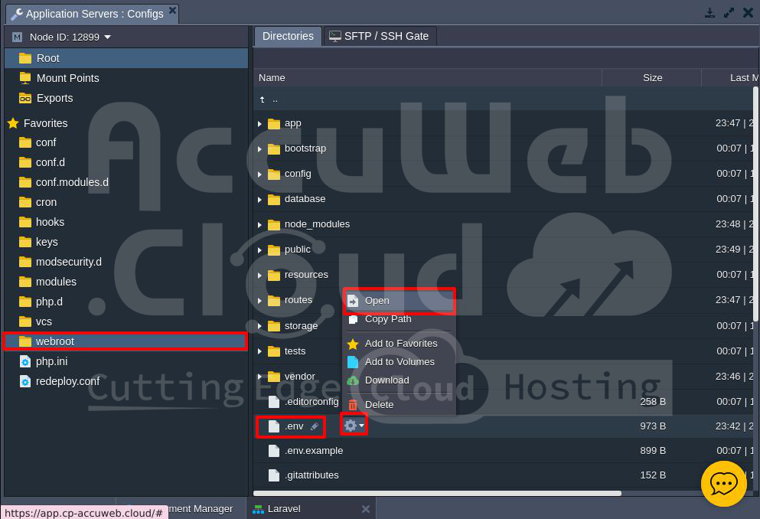This screenshot has width=760, height=519.
Task: Click the expand fullscreen icon in header
Action: click(x=729, y=13)
